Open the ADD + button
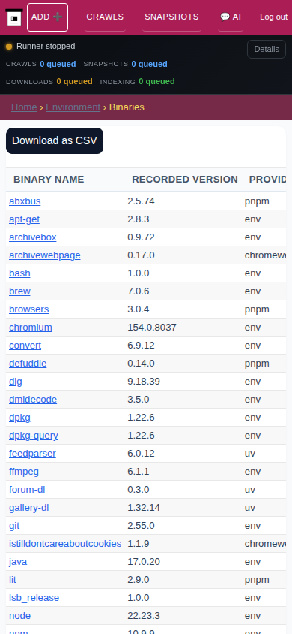 click(x=47, y=17)
